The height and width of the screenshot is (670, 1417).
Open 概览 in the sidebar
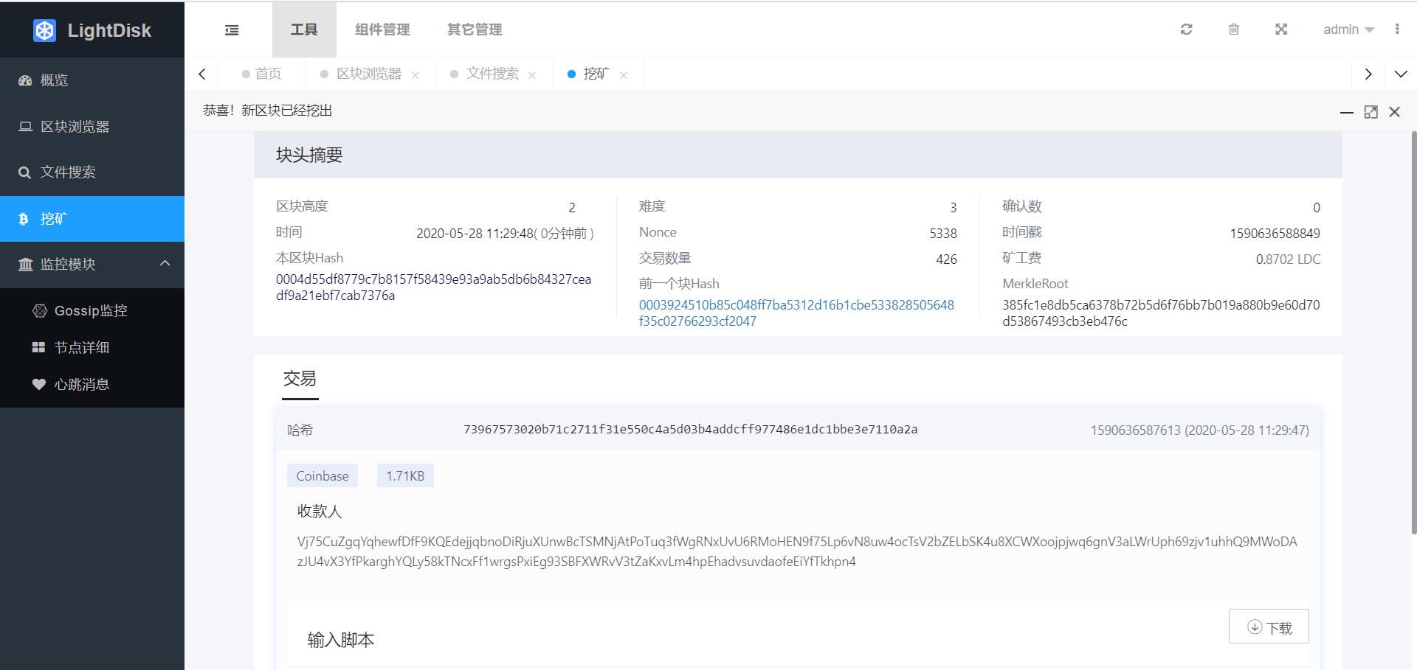92,80
